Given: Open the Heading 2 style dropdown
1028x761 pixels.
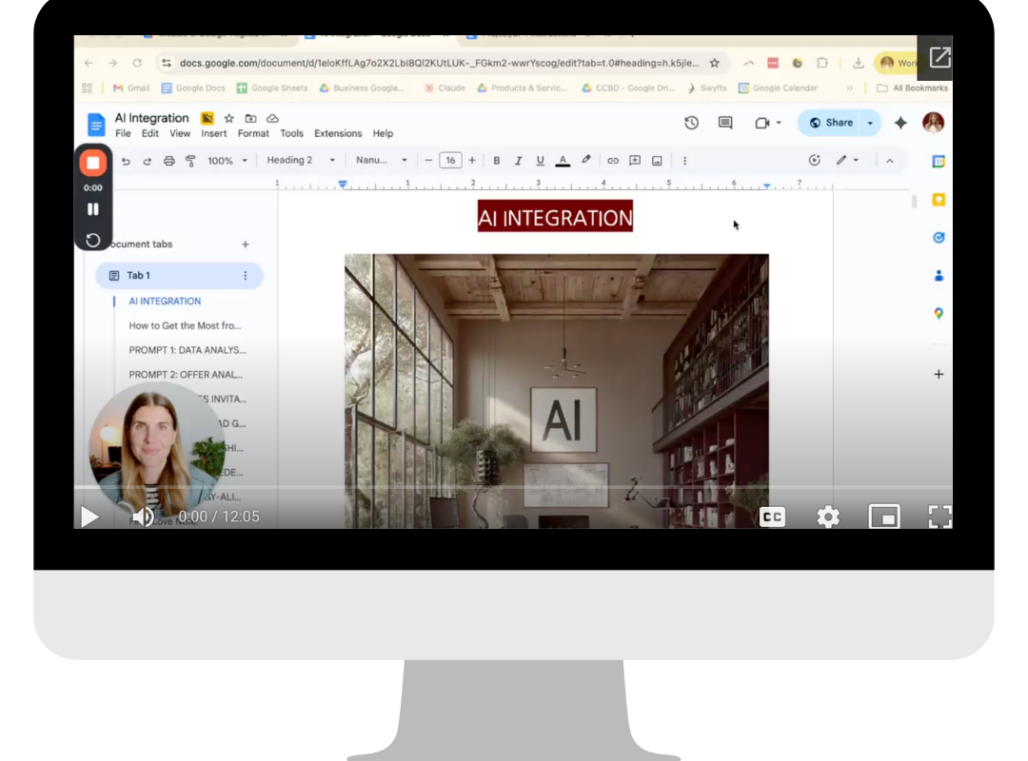Looking at the screenshot, I should 301,160.
